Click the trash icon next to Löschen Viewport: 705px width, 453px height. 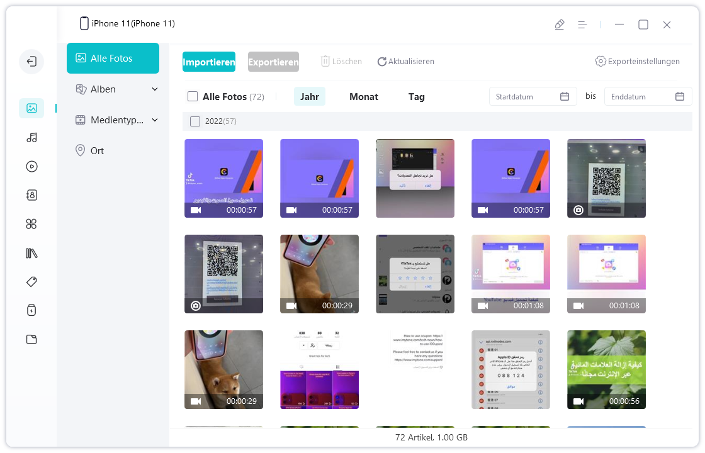click(325, 62)
